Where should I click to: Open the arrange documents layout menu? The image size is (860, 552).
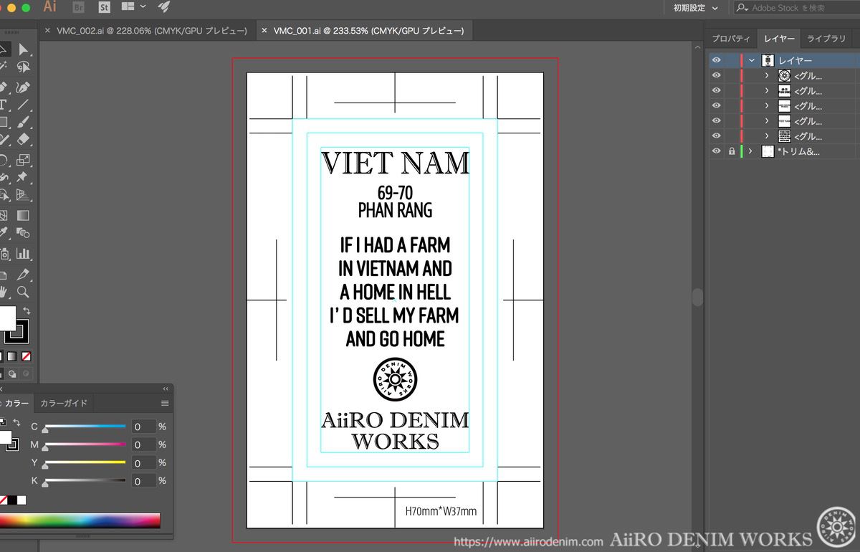coord(134,7)
